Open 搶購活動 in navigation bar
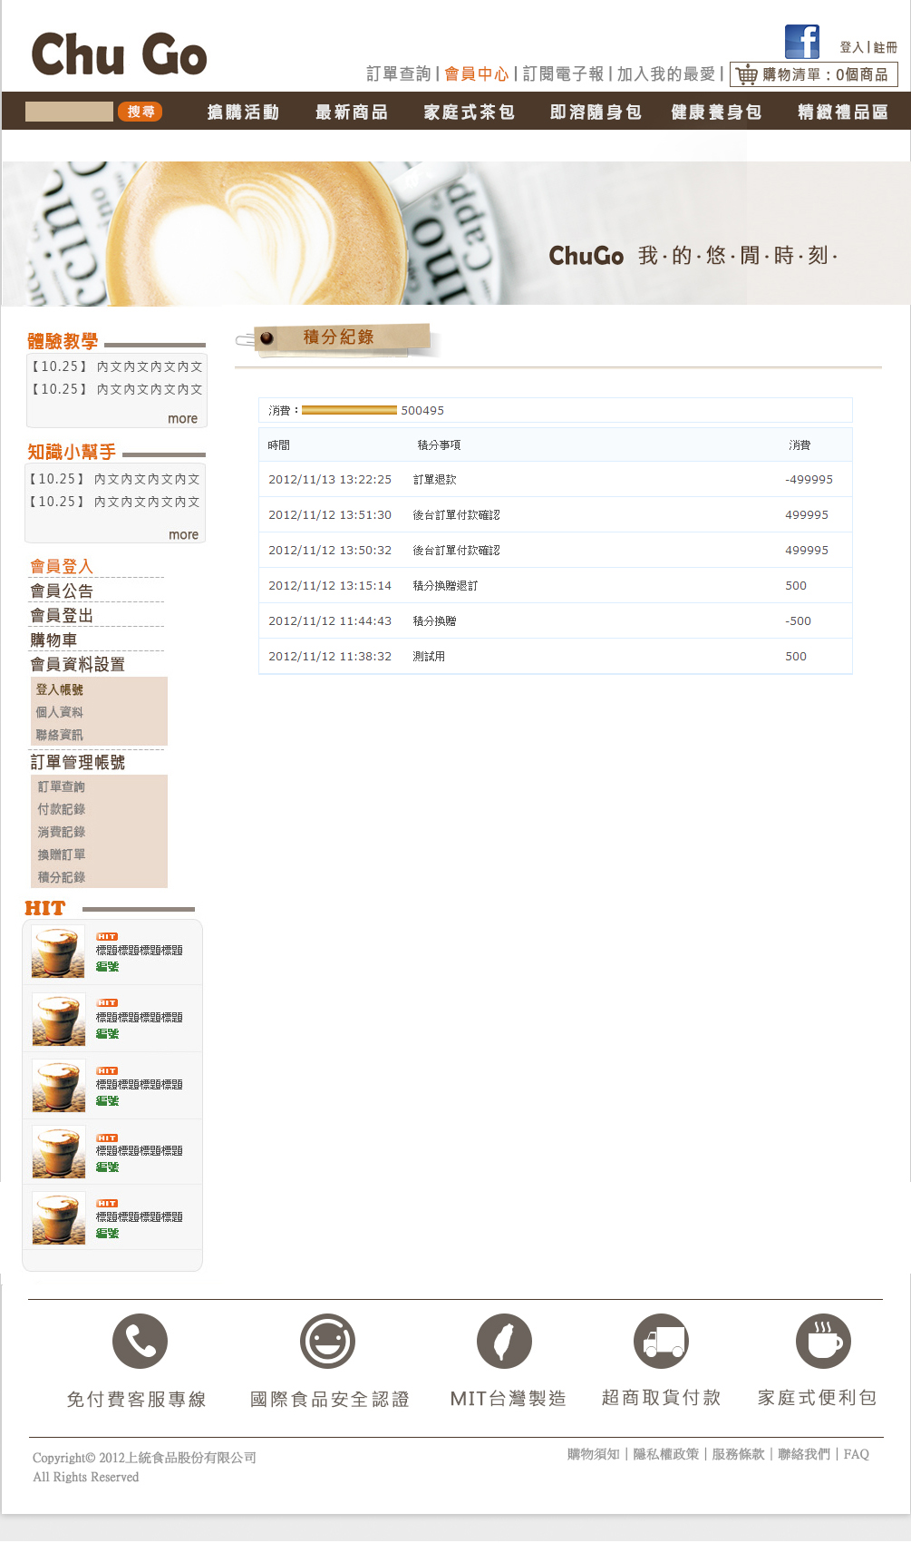911x1543 pixels. tap(243, 112)
